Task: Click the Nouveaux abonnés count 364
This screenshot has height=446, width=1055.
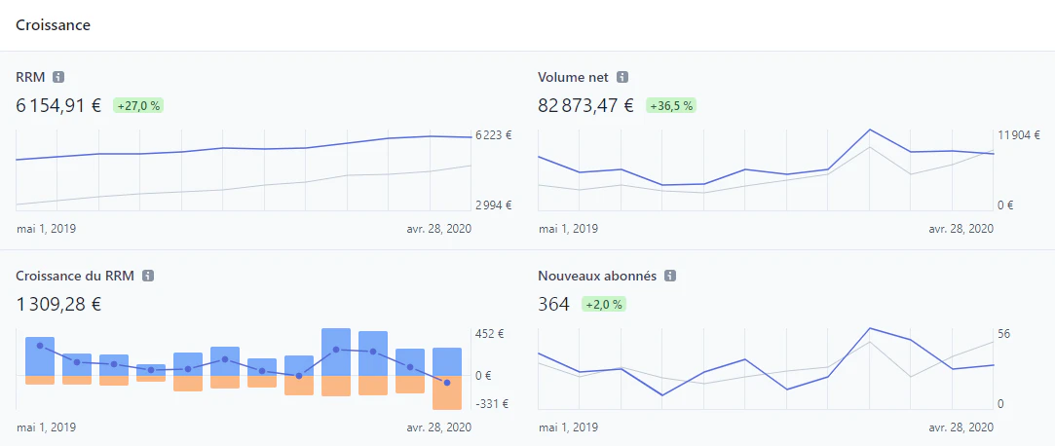Action: click(553, 305)
